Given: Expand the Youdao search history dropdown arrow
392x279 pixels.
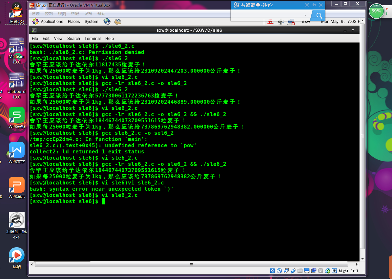Looking at the screenshot, I should [x=305, y=15].
